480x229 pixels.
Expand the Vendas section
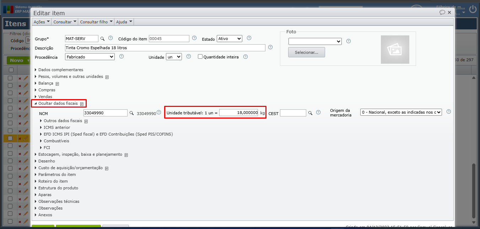click(43, 97)
